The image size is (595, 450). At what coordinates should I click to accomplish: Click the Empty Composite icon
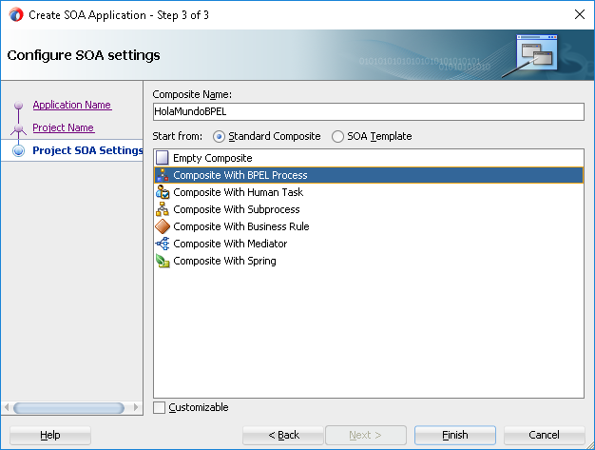163,158
